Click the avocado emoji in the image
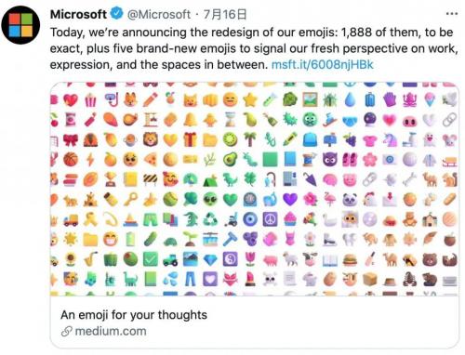The image size is (465, 355). tap(231, 160)
